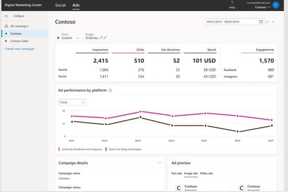Click info icon beside Ad performance by platform
The image size is (288, 192).
(110, 91)
